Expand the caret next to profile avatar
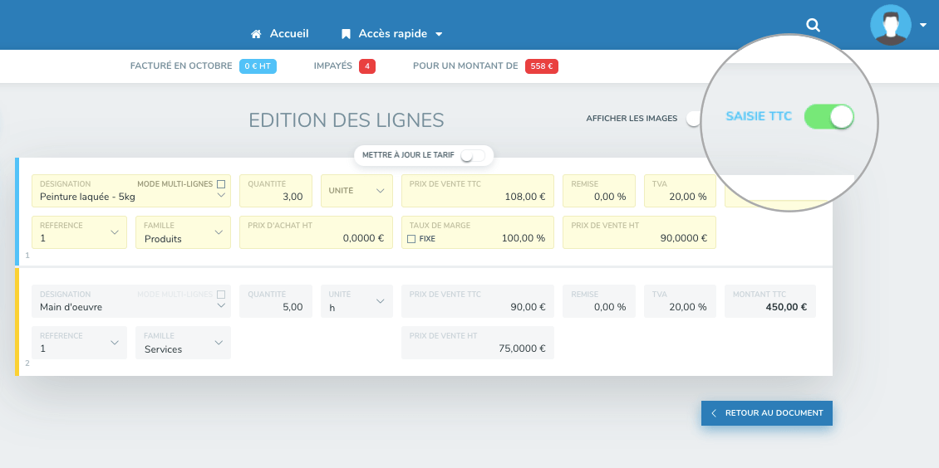Image resolution: width=939 pixels, height=468 pixels. [x=923, y=25]
